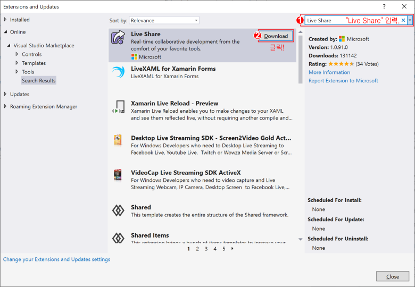415x287 pixels.
Task: Open Change your Extensions and Updates settings
Action: (56, 259)
